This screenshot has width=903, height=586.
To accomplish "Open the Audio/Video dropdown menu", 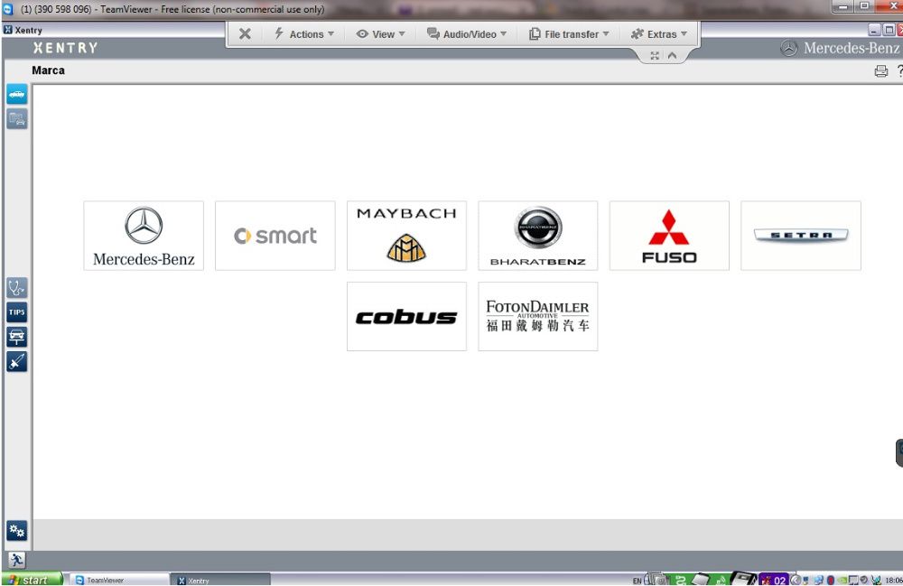I will [x=467, y=34].
